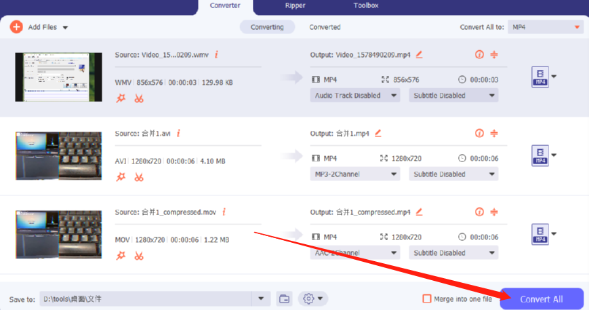Select the Converted tab
Image resolution: width=589 pixels, height=310 pixels.
(x=325, y=27)
